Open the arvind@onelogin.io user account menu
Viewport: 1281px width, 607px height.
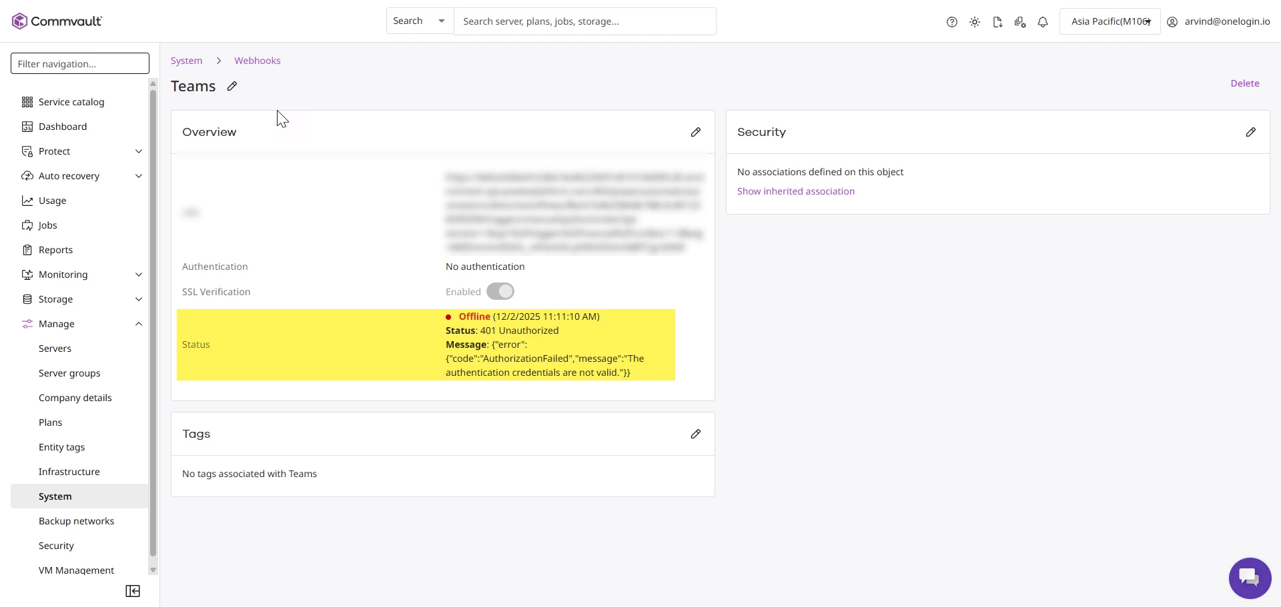click(1219, 21)
